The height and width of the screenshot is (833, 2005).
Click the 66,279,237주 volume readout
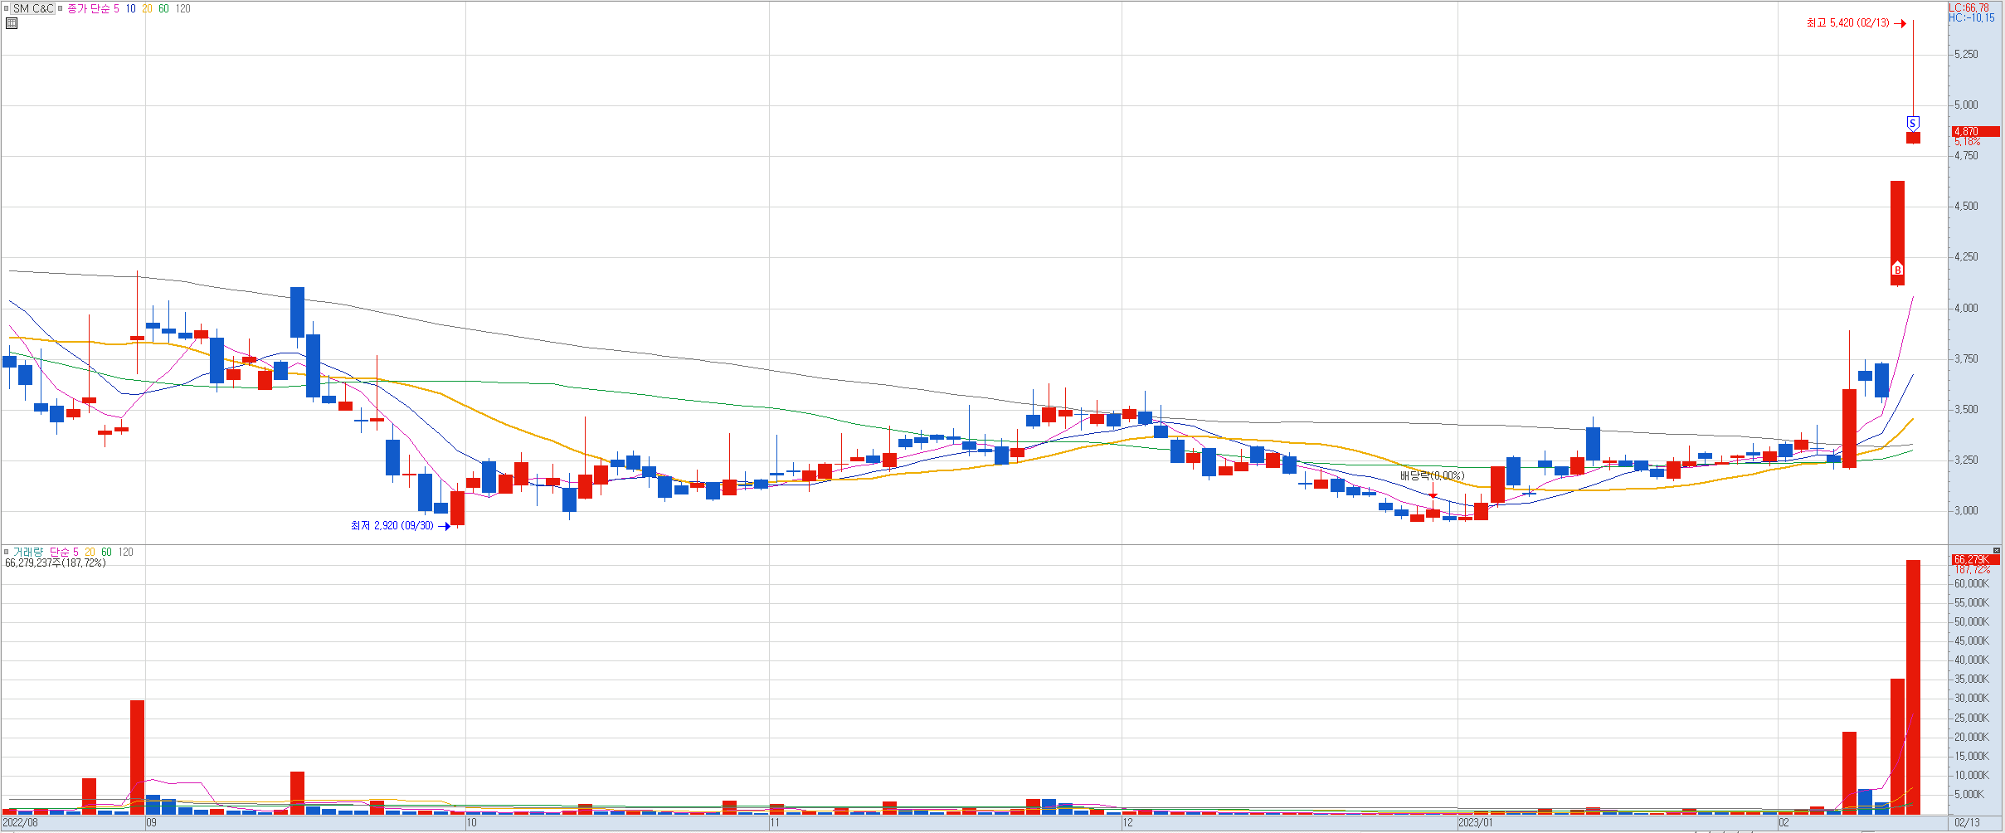tap(56, 563)
